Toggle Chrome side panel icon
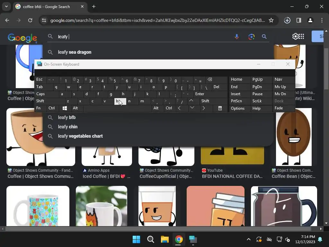Viewport: 329px width, 247px height. (299, 20)
